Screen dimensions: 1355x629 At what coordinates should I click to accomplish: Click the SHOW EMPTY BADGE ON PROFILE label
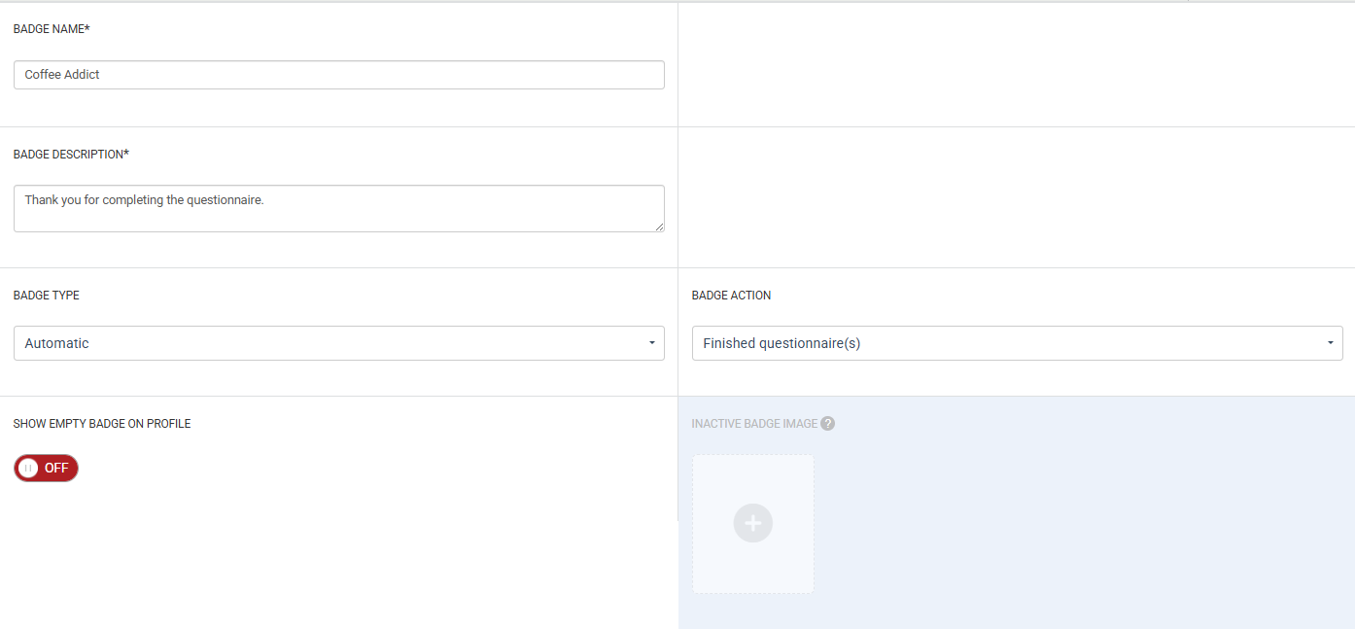(x=102, y=424)
